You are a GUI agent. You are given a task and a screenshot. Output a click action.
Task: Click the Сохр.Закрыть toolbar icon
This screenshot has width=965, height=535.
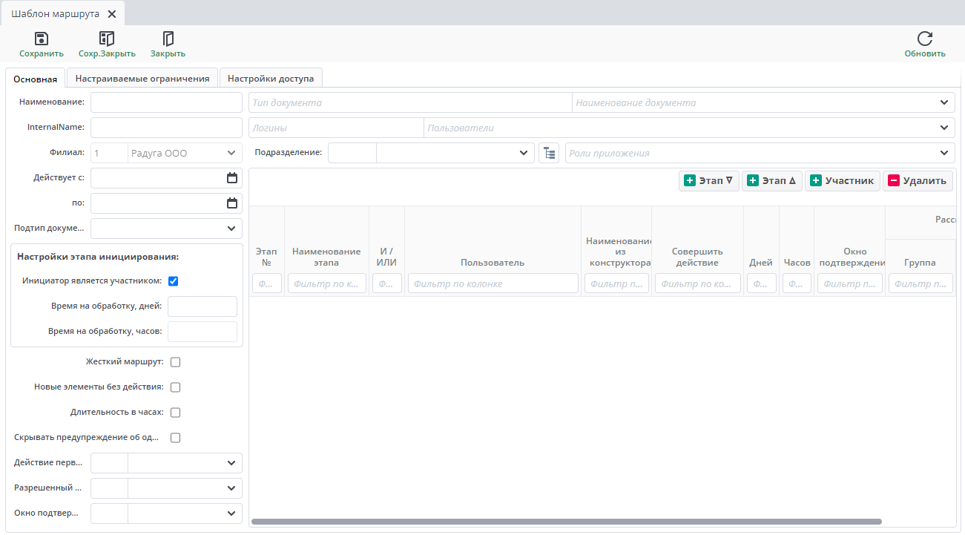click(107, 39)
